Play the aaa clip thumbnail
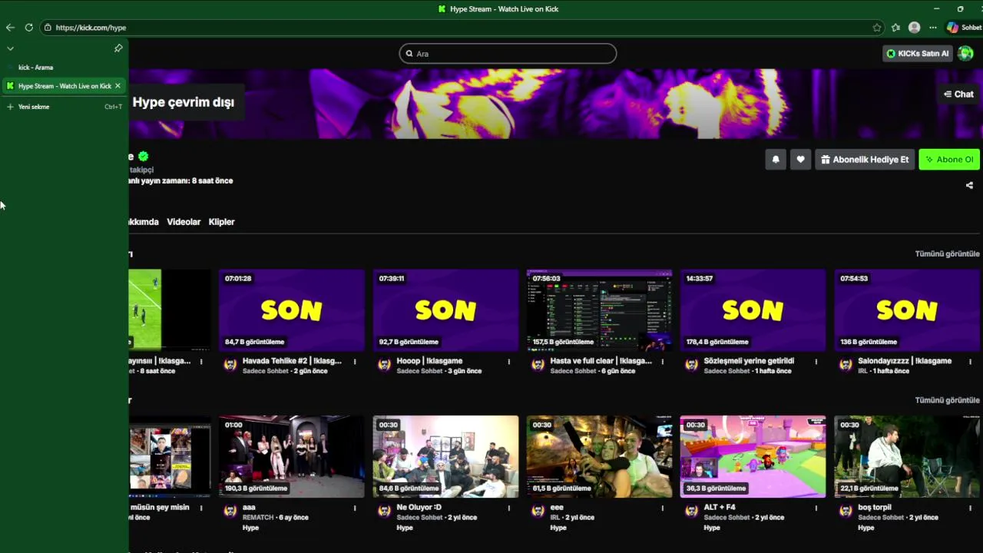983x553 pixels. point(292,457)
